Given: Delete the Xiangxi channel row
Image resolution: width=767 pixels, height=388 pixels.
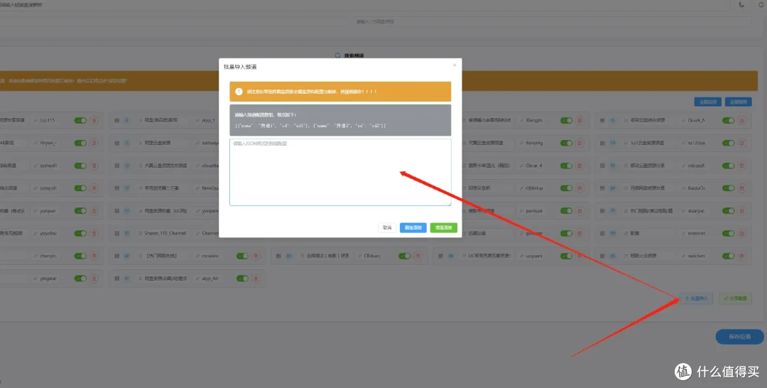Looking at the screenshot, I should [580, 120].
